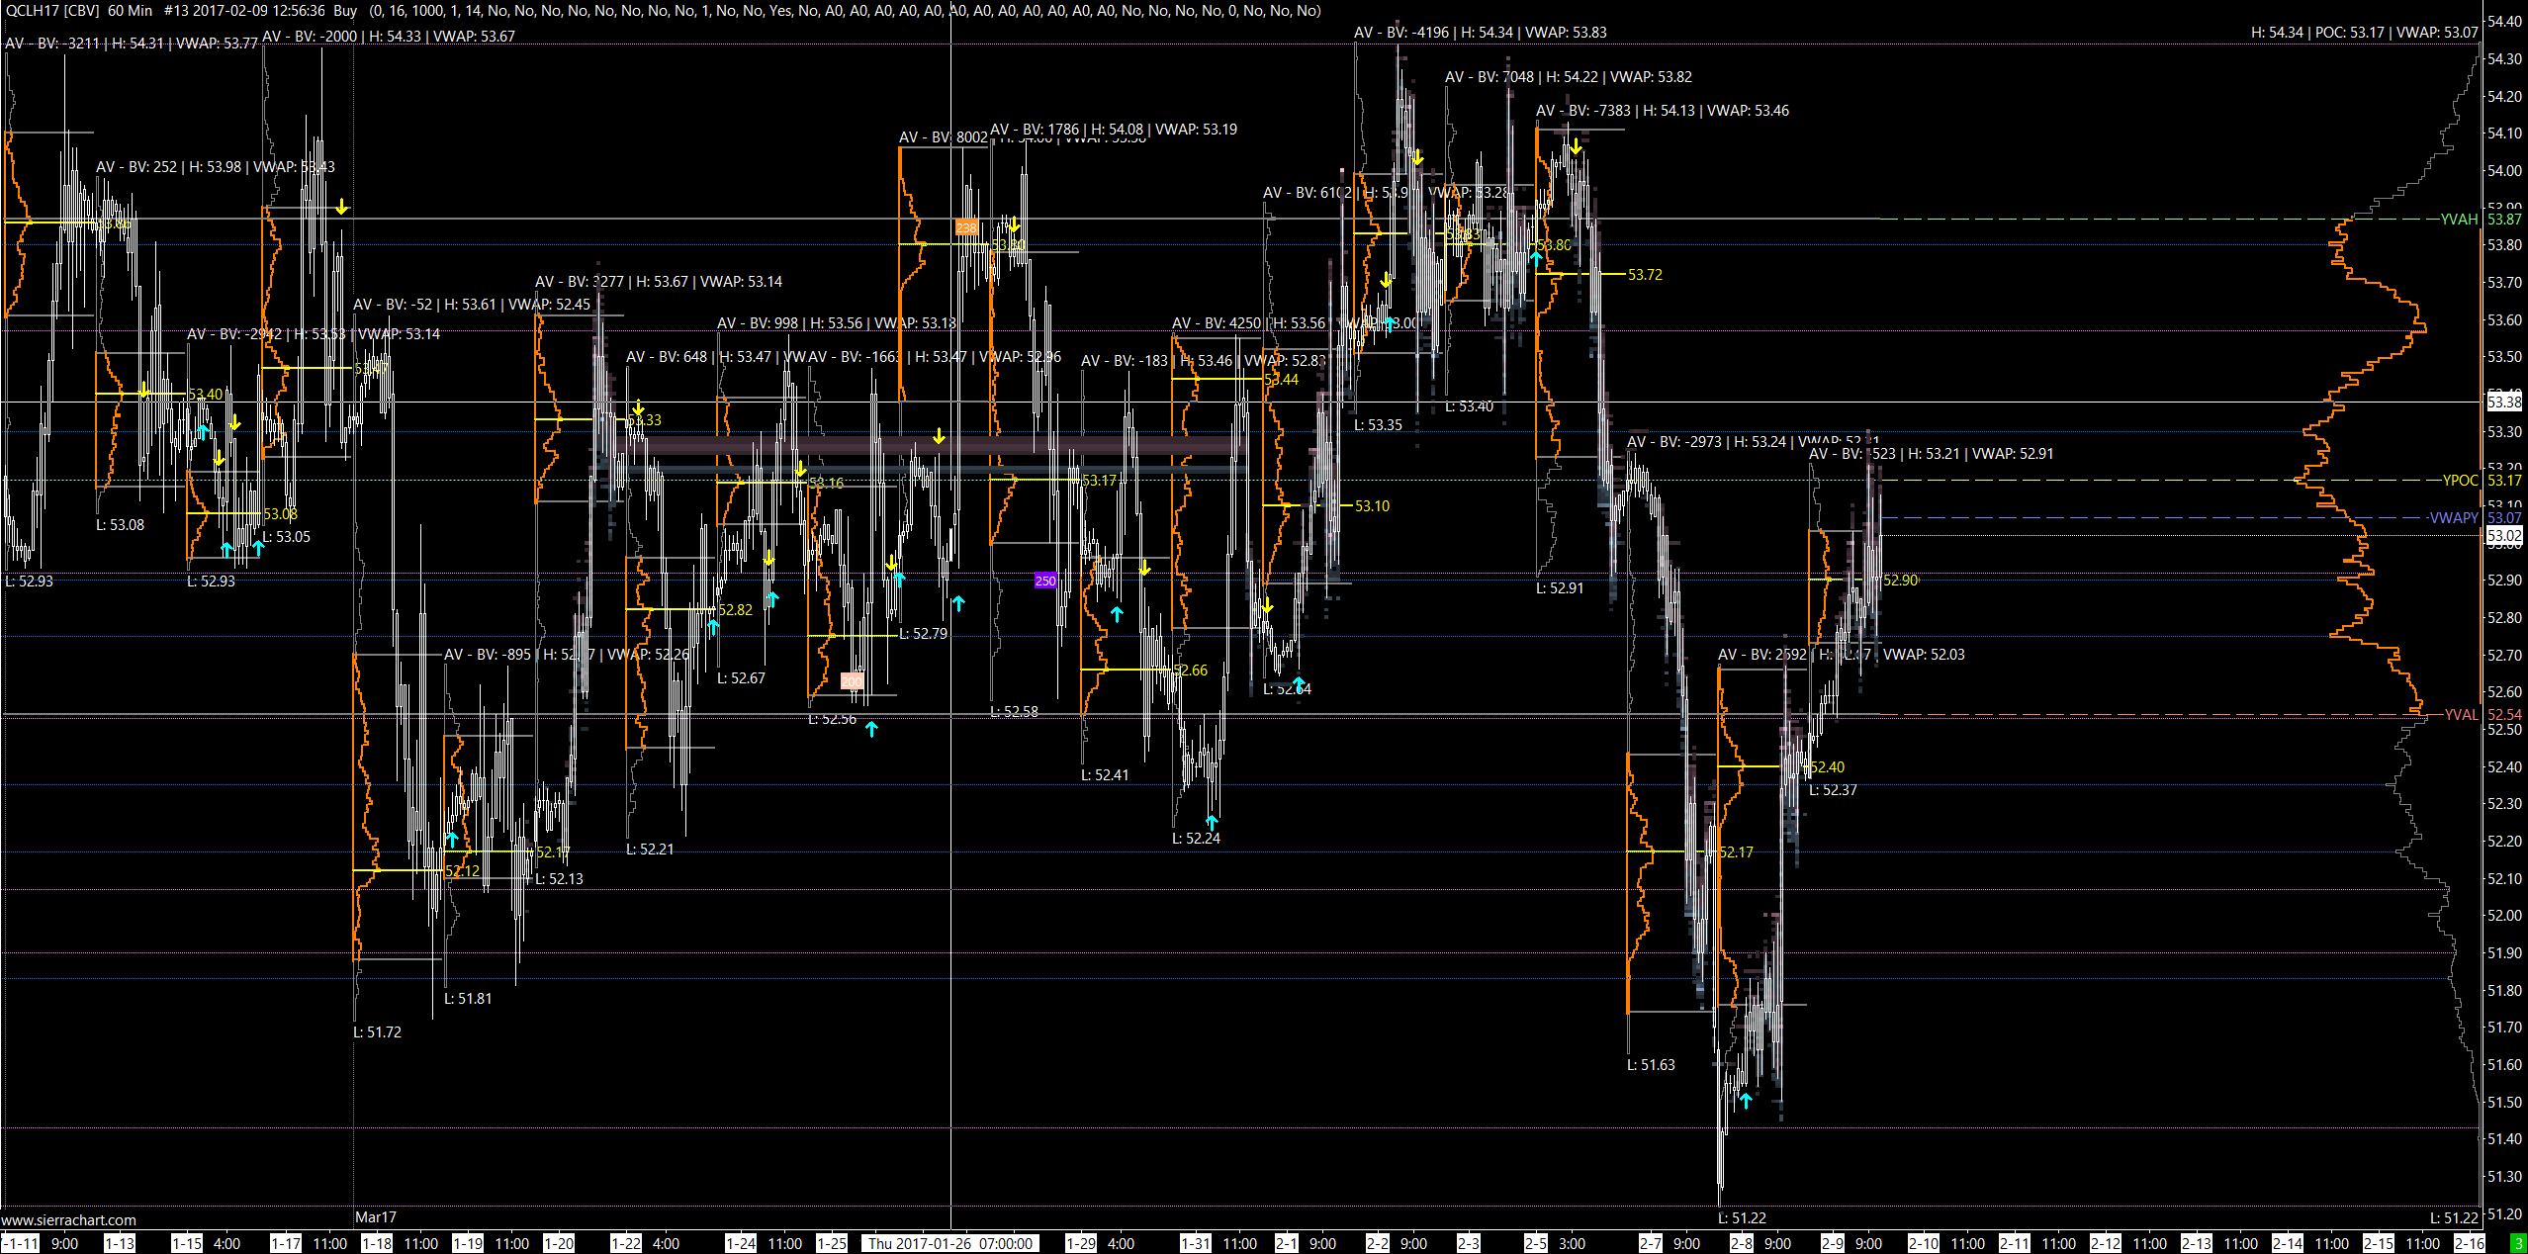Click the highlighted 53.38 price marker on scale
This screenshot has height=1254, width=2528.
coord(2504,402)
